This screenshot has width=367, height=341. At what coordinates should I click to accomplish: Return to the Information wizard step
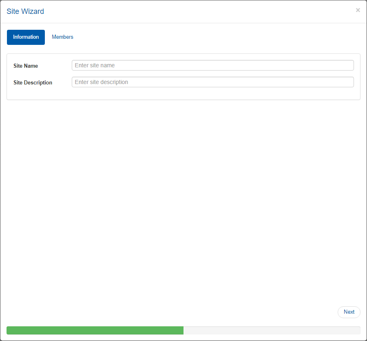coord(26,37)
